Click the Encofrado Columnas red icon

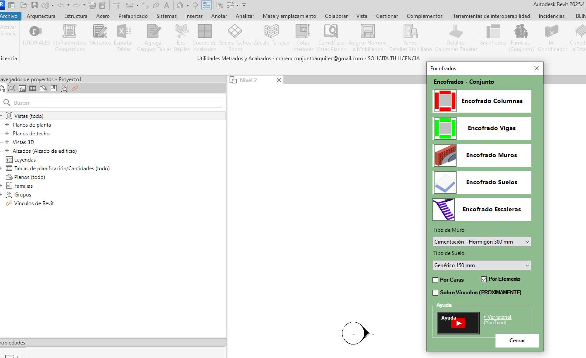(x=445, y=101)
